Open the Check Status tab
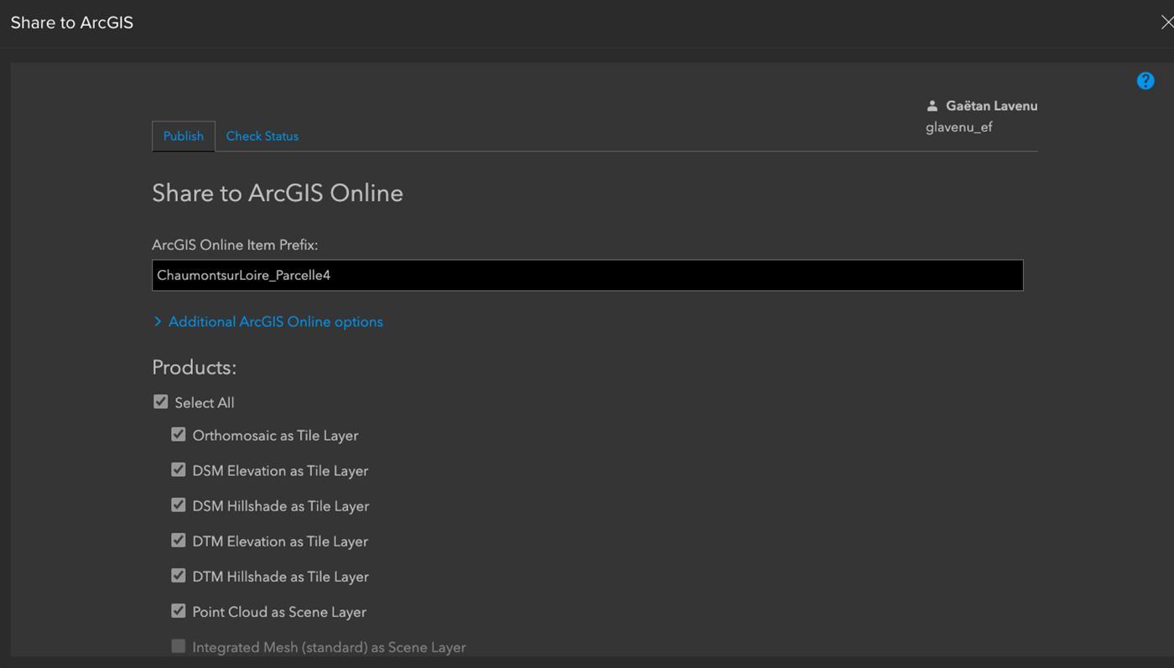Image resolution: width=1174 pixels, height=668 pixels. pyautogui.click(x=262, y=136)
